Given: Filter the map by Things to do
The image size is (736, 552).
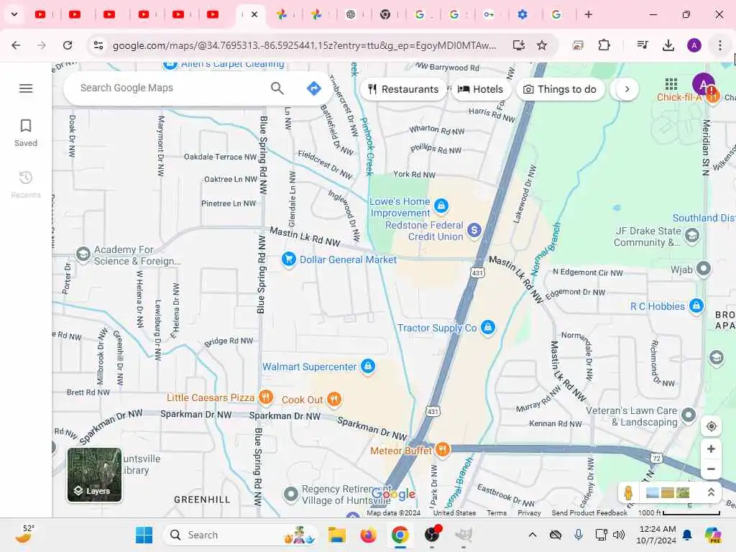Looking at the screenshot, I should click(x=560, y=89).
